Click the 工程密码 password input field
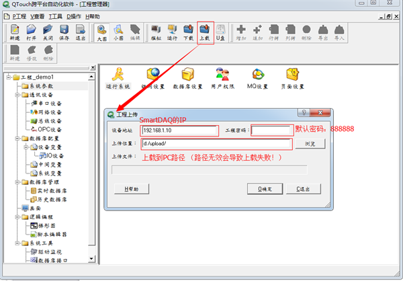Image resolution: width=403 pixels, height=281 pixels. [272, 130]
